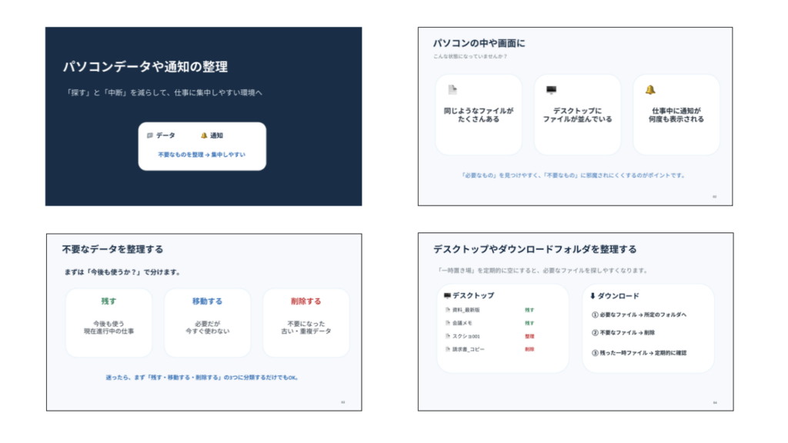Screen dimensions: 788x443
Task: Click heading text デスクトップやダウンロードフォルダを整理する
Action: [x=535, y=249]
